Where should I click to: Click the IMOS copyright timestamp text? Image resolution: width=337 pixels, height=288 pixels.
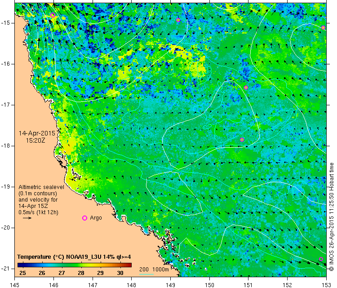[332, 217]
